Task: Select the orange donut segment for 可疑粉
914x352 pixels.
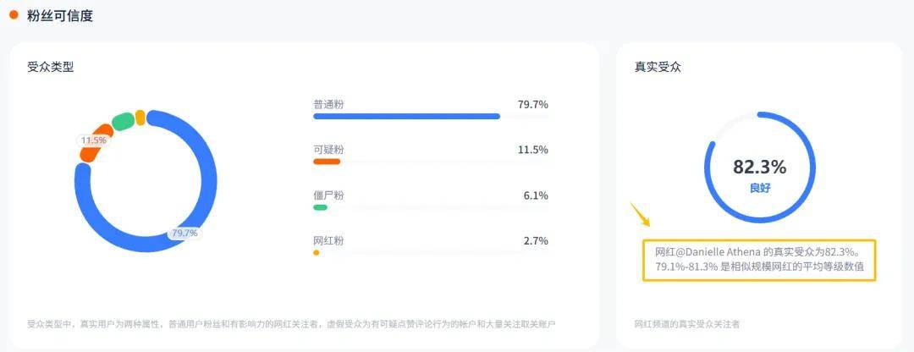Action: [x=95, y=144]
